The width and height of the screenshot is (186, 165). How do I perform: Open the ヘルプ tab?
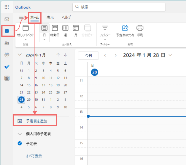(66, 18)
